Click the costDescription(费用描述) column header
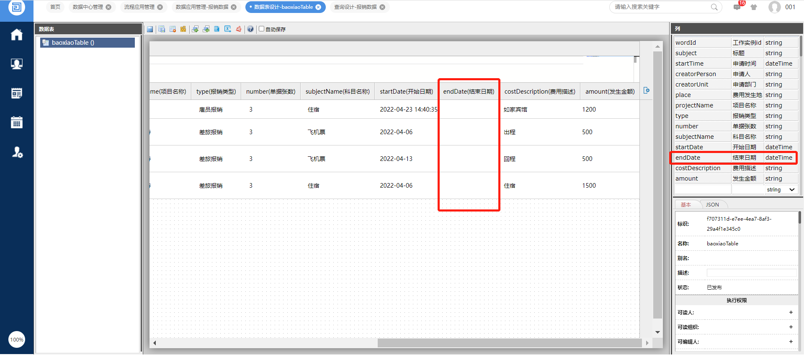Viewport: 804px width, 362px height. click(x=540, y=92)
